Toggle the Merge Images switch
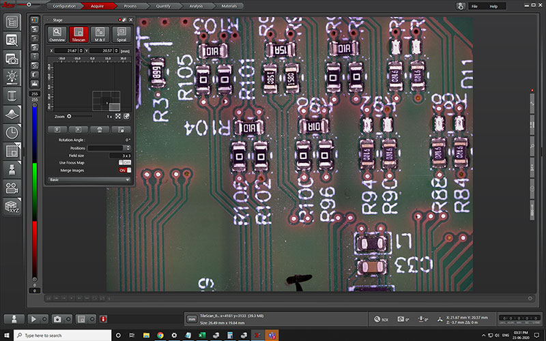 point(125,170)
